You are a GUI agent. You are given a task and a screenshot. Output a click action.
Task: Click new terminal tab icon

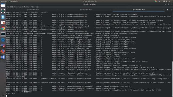[x=168, y=10]
